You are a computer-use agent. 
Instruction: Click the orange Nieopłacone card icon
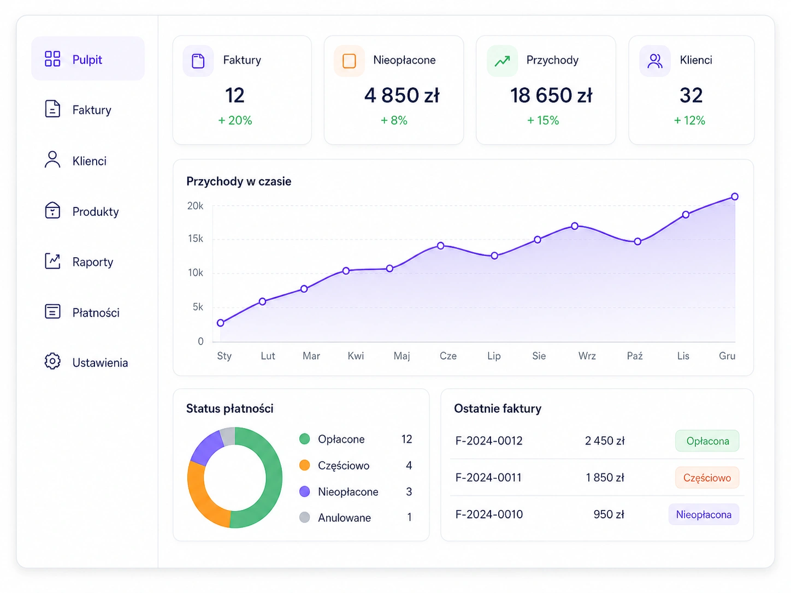coord(349,61)
